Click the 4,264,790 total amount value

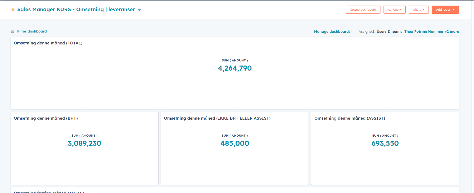pyautogui.click(x=235, y=68)
